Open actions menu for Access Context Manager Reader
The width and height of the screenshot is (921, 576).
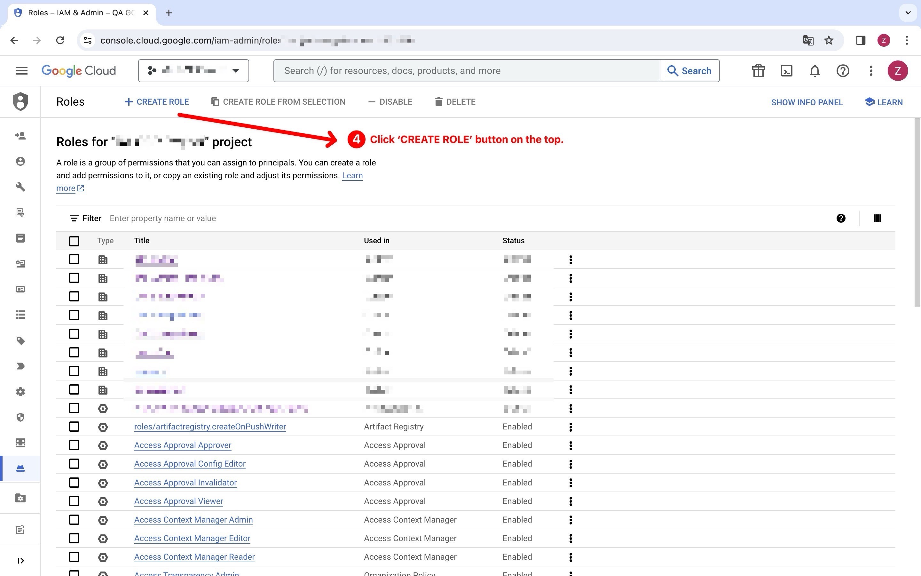pos(571,557)
